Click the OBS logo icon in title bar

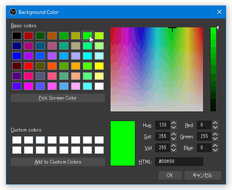click(13, 12)
